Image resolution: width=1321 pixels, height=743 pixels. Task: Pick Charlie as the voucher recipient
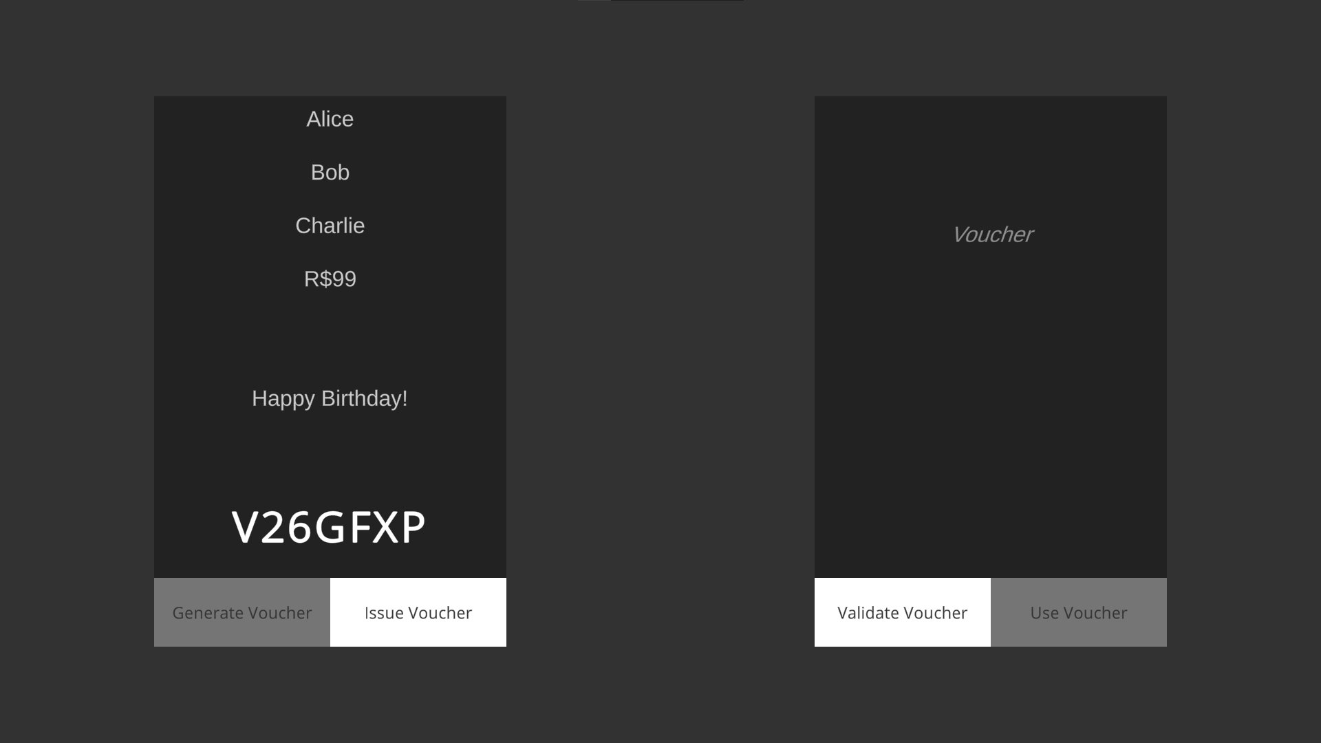330,226
